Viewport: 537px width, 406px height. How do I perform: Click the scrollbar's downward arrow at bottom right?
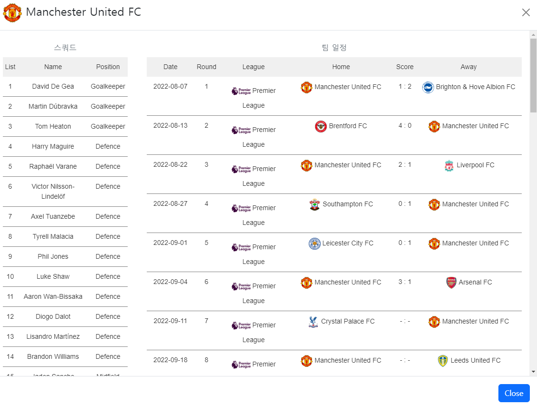tap(533, 372)
